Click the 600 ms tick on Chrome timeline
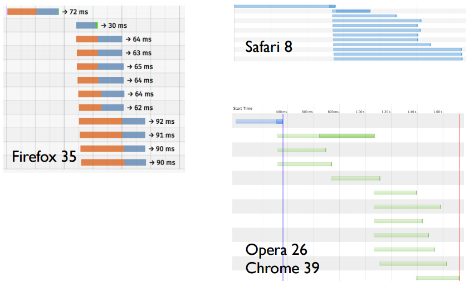469x281 pixels. pos(307,112)
